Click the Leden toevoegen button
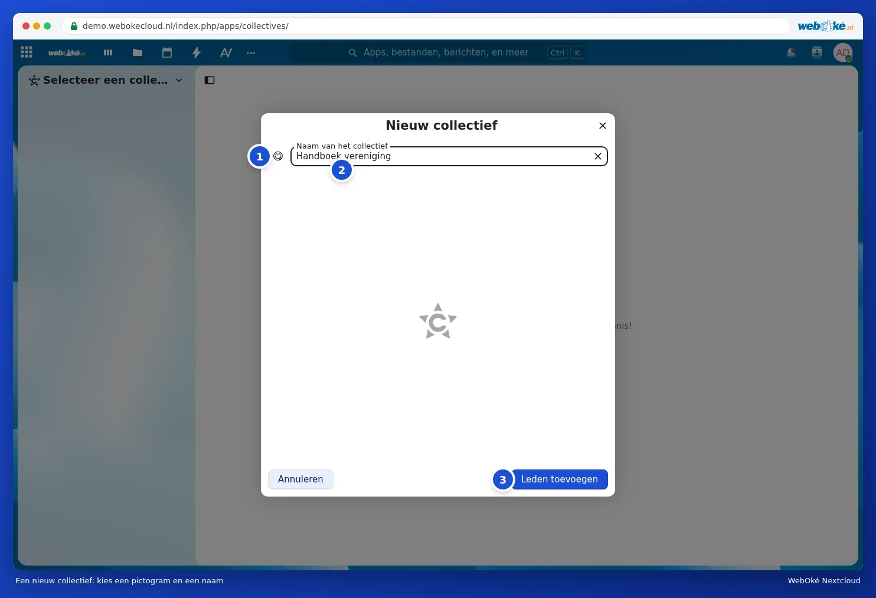This screenshot has height=598, width=876. point(559,479)
